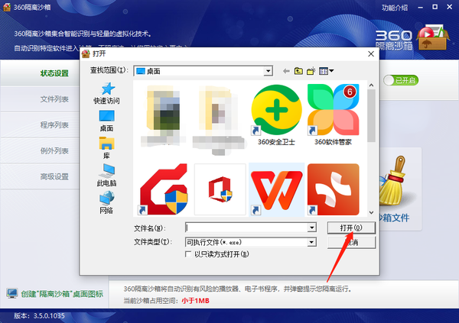The image size is (459, 323).
Task: Create a new folder
Action: point(311,71)
